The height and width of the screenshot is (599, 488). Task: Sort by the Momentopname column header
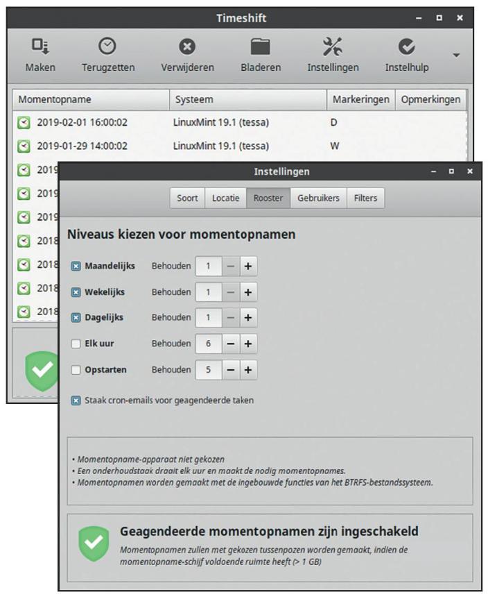click(91, 100)
